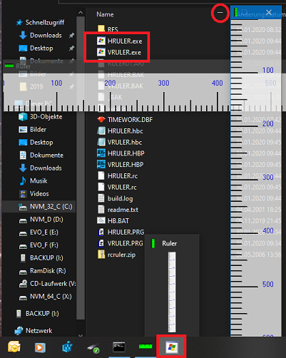Select the VRULER.hbc file icon
The height and width of the screenshot is (358, 286).
point(101,142)
